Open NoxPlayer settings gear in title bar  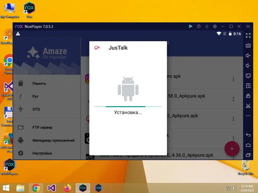(x=215, y=26)
